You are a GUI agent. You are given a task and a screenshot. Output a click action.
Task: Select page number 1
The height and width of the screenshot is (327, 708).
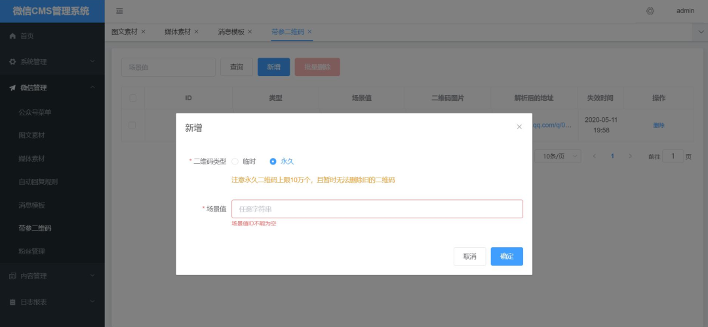click(x=613, y=156)
